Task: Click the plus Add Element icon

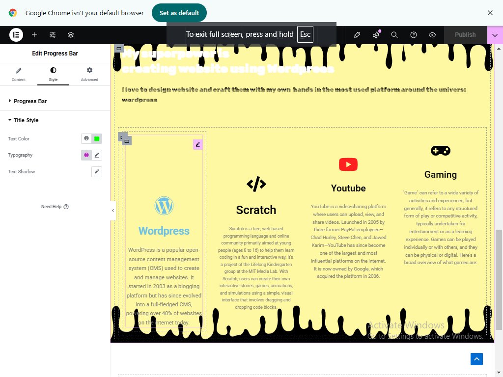Action: [34, 35]
